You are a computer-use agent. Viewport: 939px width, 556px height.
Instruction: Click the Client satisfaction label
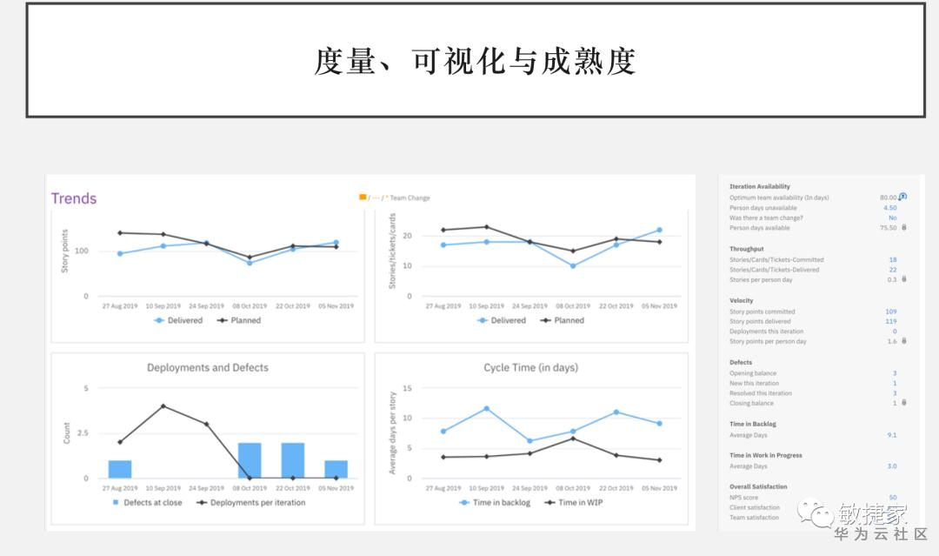point(755,507)
